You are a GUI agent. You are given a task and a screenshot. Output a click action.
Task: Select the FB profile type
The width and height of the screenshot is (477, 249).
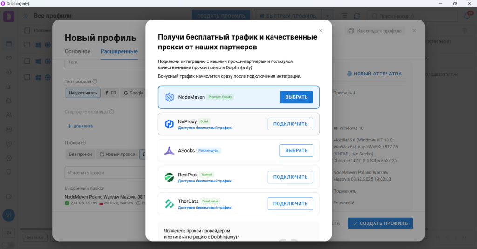[111, 93]
